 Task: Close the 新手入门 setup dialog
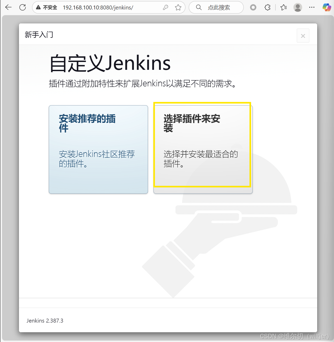303,35
